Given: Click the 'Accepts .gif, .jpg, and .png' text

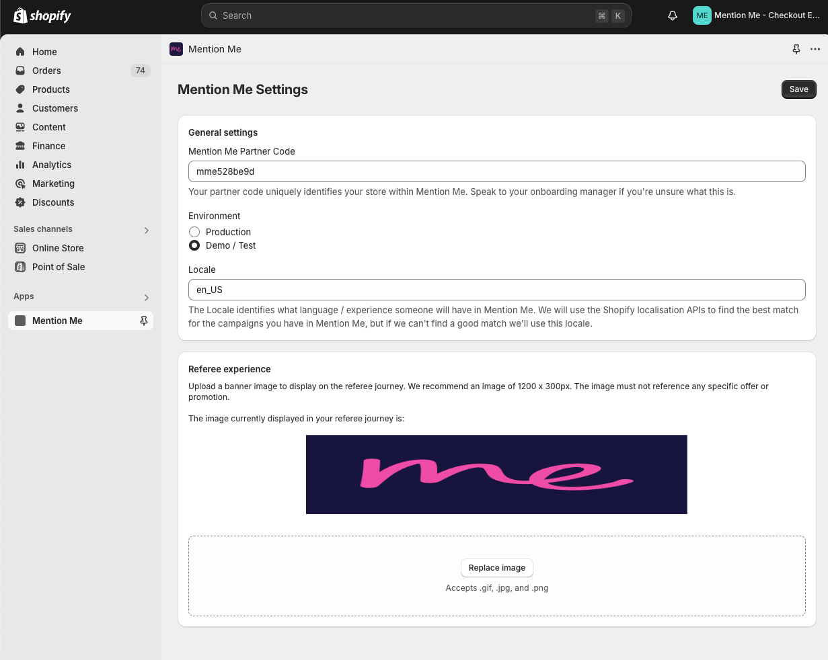Looking at the screenshot, I should 497,588.
